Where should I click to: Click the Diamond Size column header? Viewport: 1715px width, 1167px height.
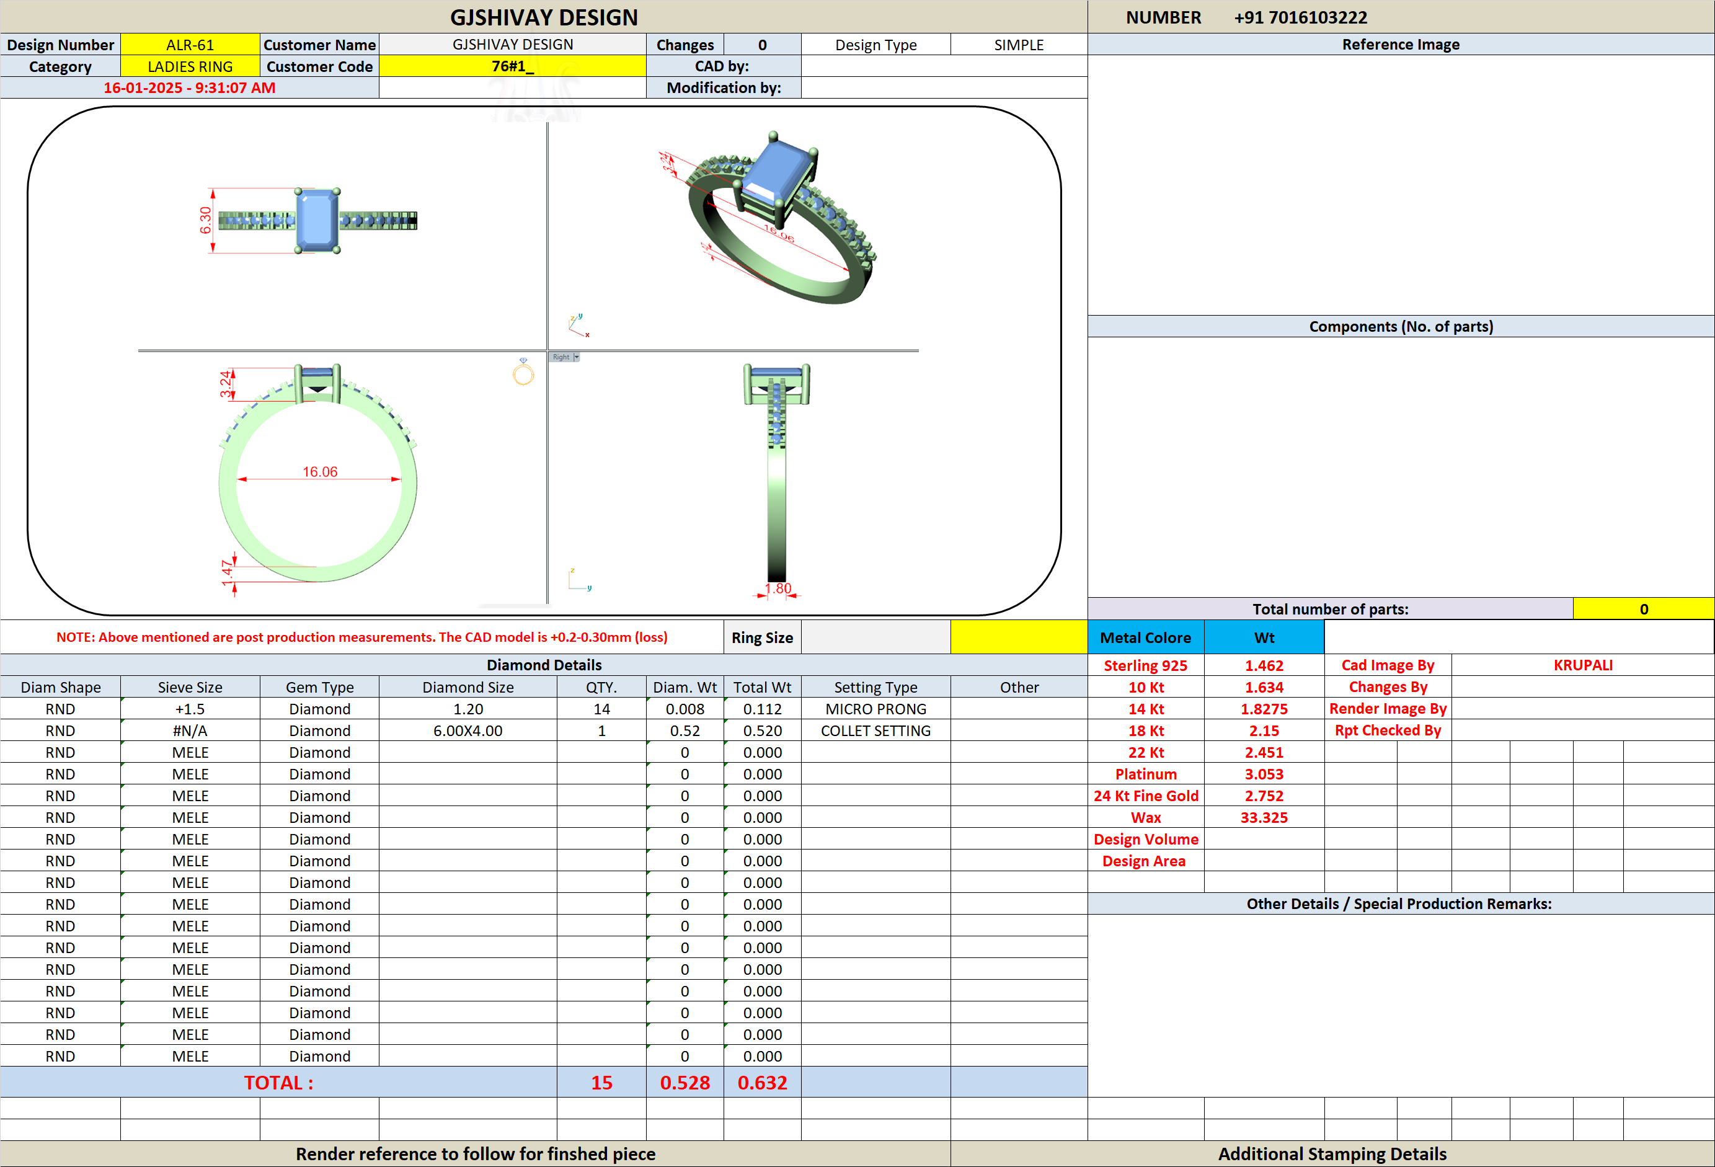point(468,687)
